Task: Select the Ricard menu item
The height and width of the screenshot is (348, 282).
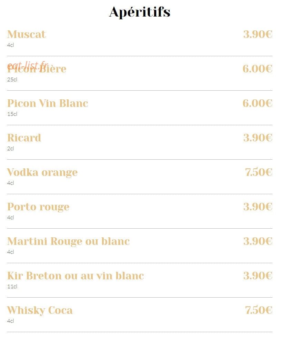Action: (24, 138)
